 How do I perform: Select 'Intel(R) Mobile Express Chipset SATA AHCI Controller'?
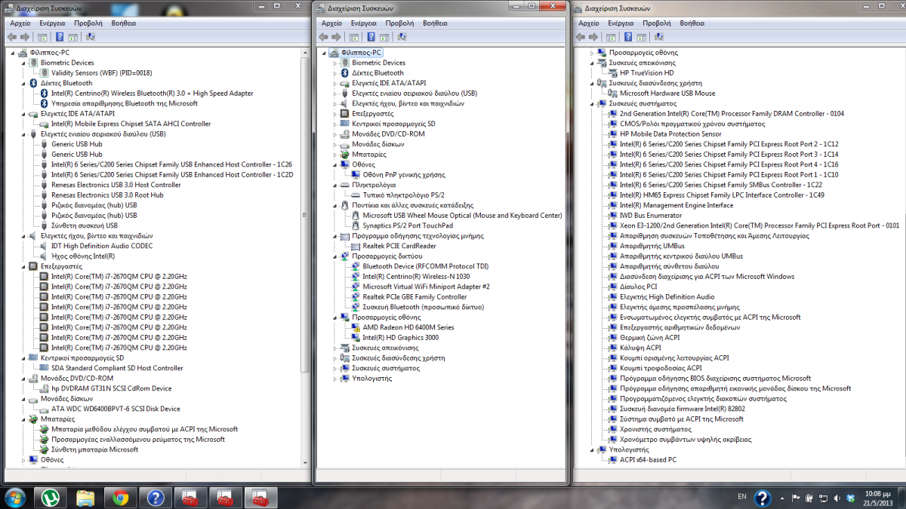[x=131, y=124]
